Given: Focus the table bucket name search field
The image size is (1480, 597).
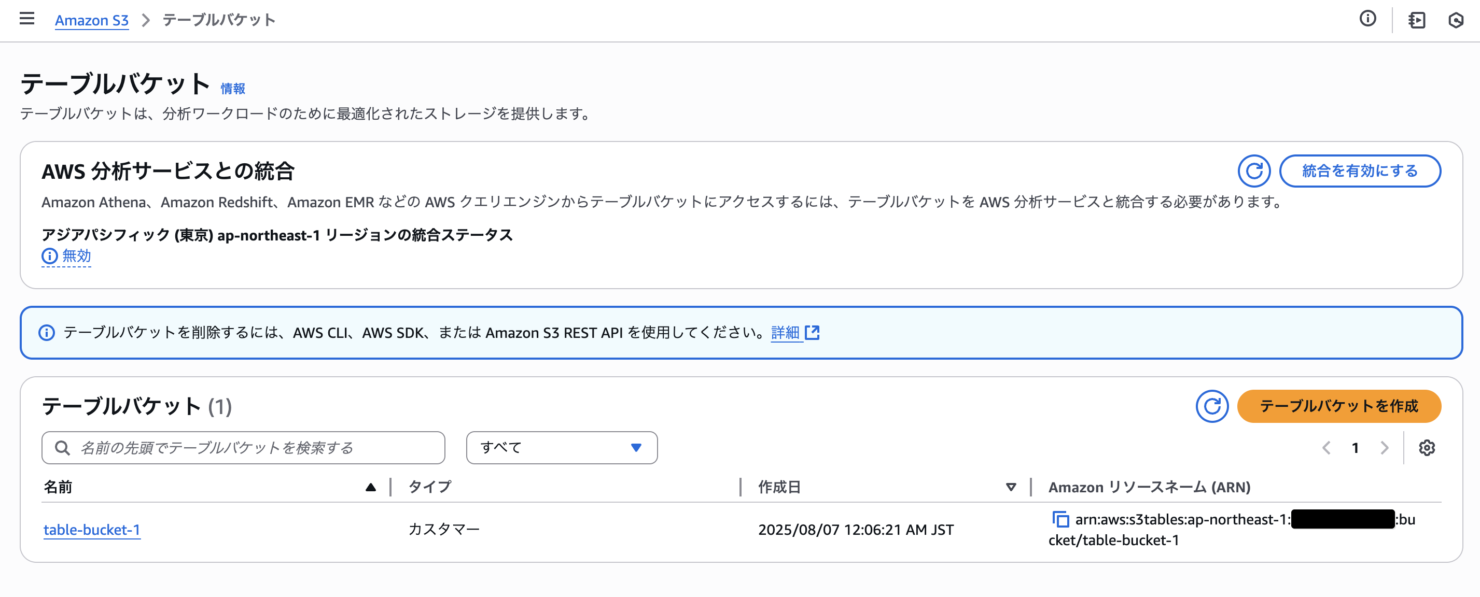Looking at the screenshot, I should pyautogui.click(x=243, y=448).
